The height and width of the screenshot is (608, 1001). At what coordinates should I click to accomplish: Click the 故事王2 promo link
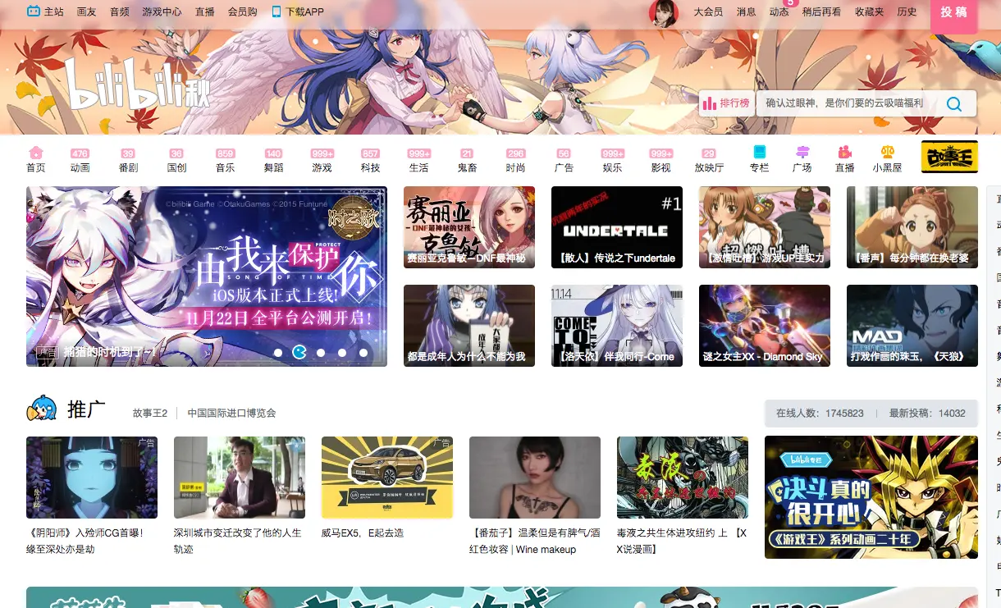tap(150, 413)
